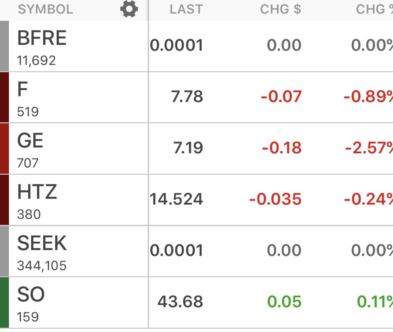The height and width of the screenshot is (332, 393).
Task: Tap the GE change value -0.18
Action: click(x=282, y=148)
